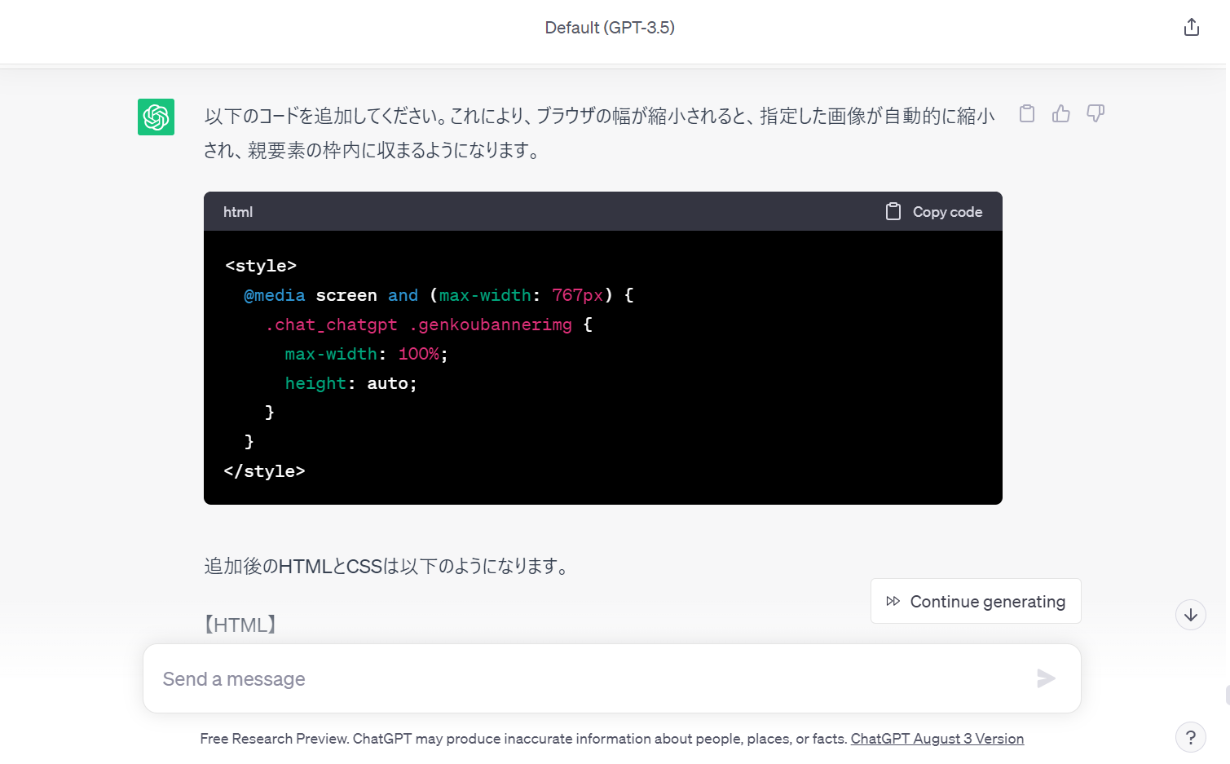Screen dimensions: 1230x764
Task: Click the html language label
Action: click(x=238, y=212)
